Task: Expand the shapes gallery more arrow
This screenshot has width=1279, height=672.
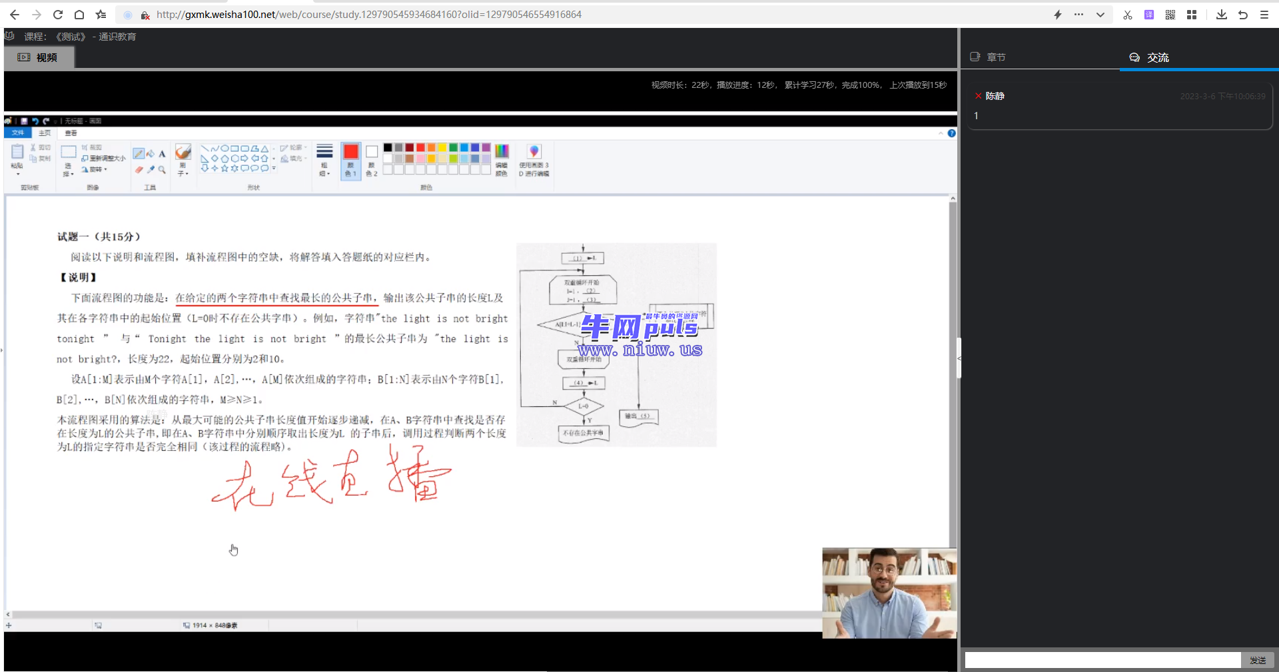Action: [x=274, y=168]
